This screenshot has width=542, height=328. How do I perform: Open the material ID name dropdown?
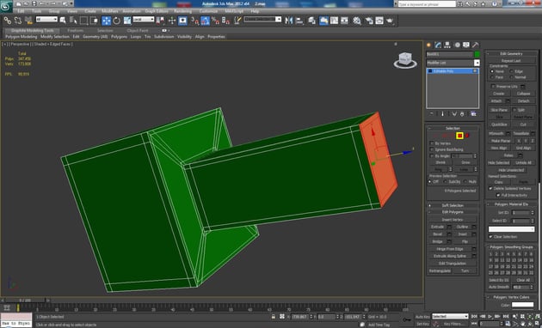coord(511,229)
